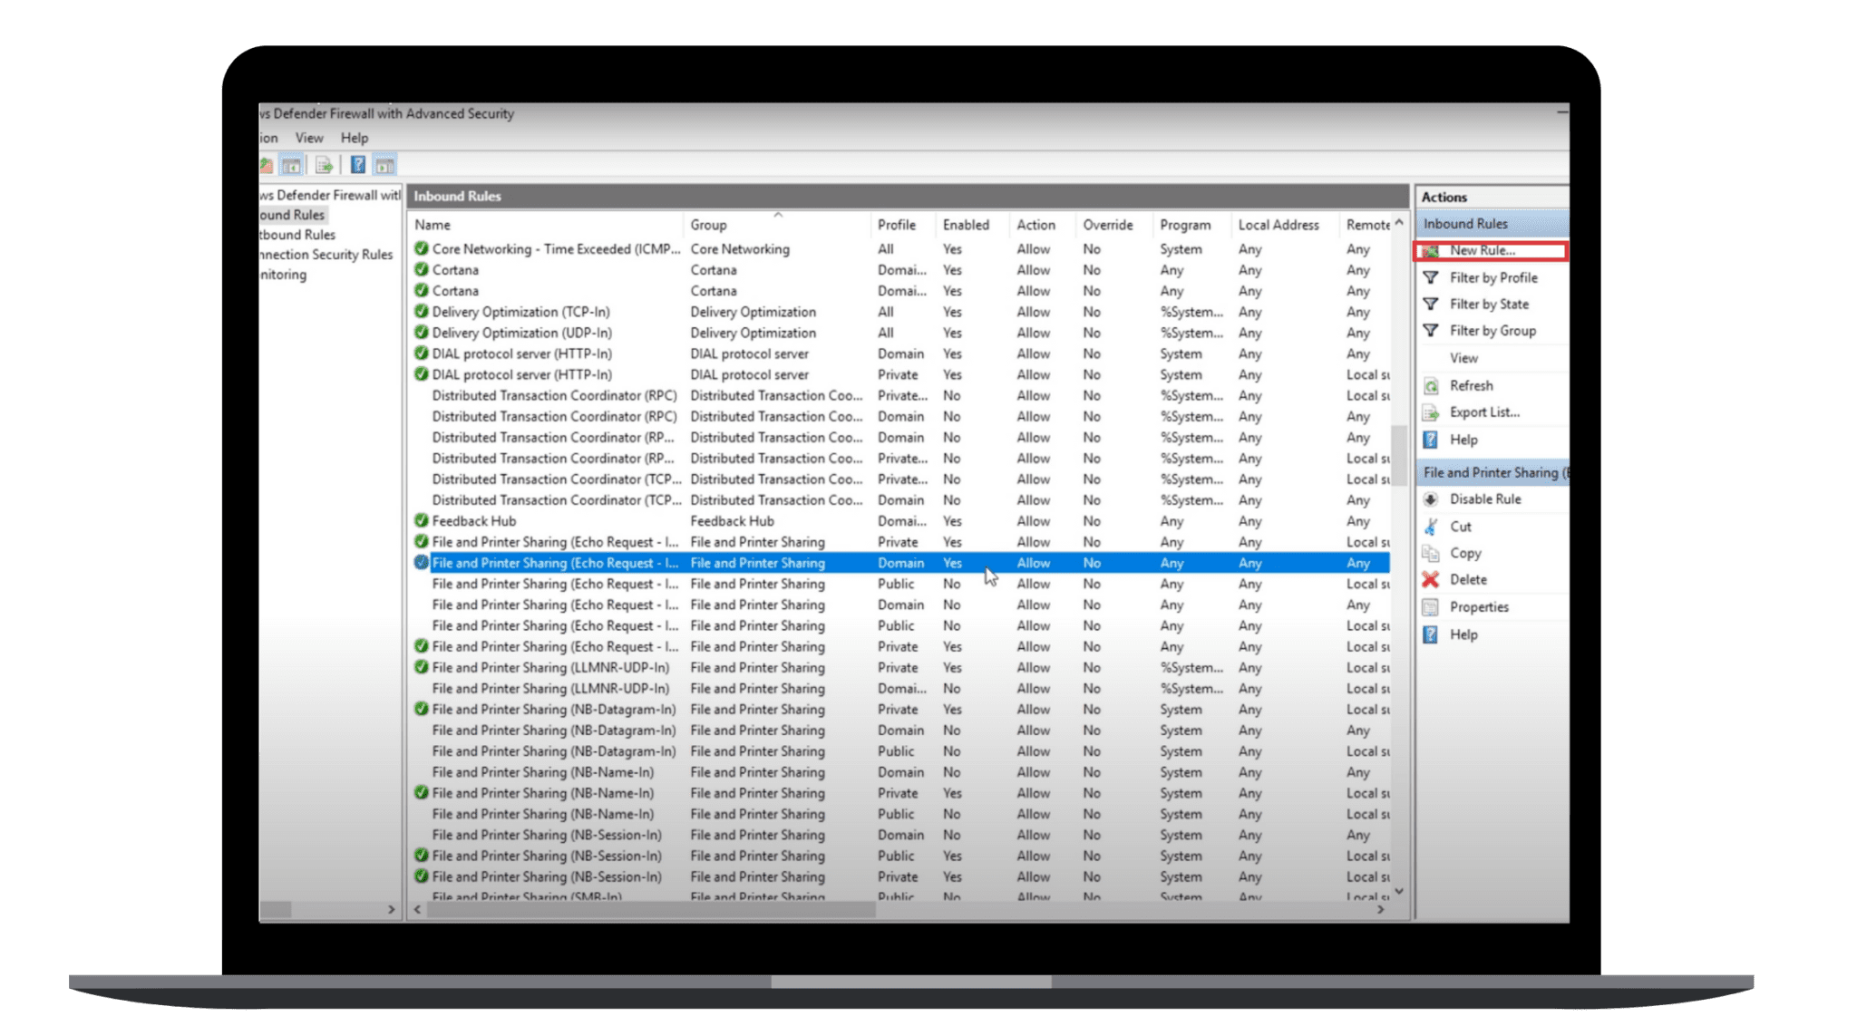Open the View menu in menu bar
Viewport: 1857px width, 1026px height.
click(x=308, y=139)
